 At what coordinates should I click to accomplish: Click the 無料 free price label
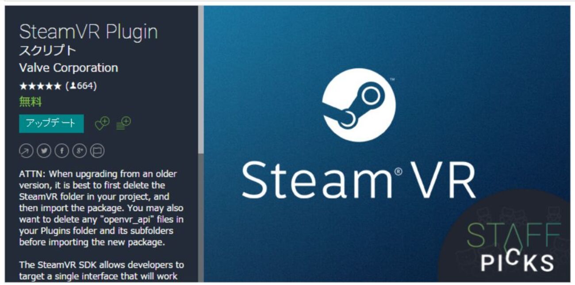(31, 102)
